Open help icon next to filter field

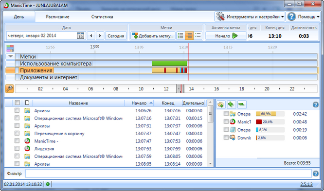click(x=316, y=174)
